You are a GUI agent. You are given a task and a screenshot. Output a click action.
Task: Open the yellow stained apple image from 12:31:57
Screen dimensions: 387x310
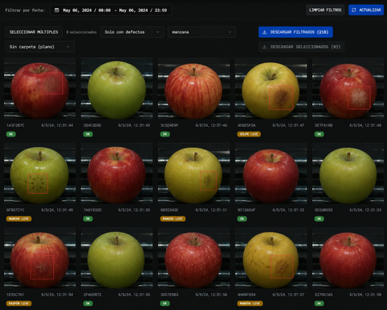271,258
